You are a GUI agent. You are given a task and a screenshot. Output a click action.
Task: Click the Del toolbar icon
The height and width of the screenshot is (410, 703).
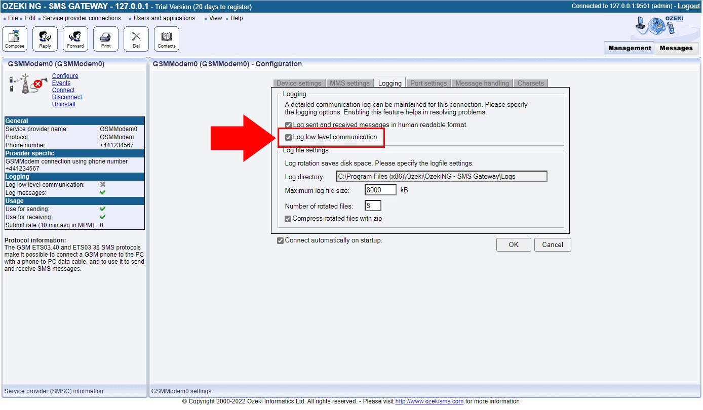point(136,39)
